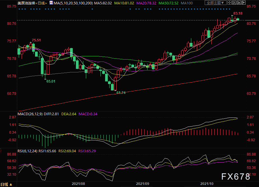Image resolution: width=259 pixels, height=187 pixels.
Task: Click the MA20:78.32 value label
Action: 146,3
